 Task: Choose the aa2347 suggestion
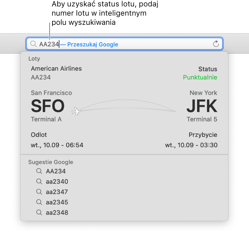(x=57, y=192)
